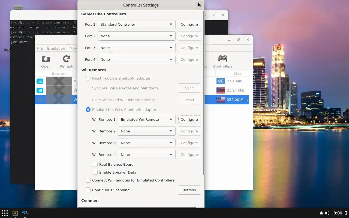Click the Wii platform icon of the selected game row
The width and height of the screenshot is (349, 218).
(x=40, y=99)
